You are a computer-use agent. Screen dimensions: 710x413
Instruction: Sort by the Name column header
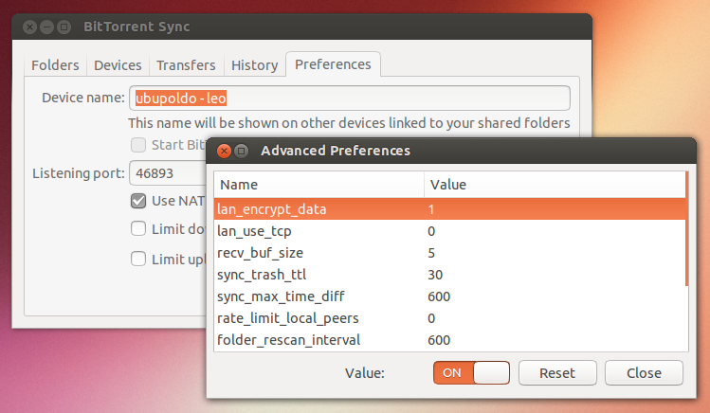click(319, 185)
